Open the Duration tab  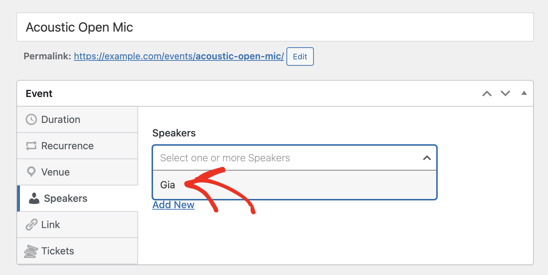coord(78,119)
